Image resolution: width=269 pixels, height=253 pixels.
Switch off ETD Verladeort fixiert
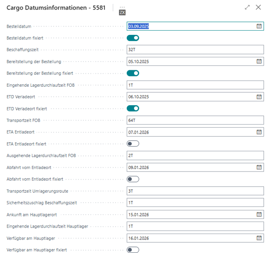click(133, 108)
